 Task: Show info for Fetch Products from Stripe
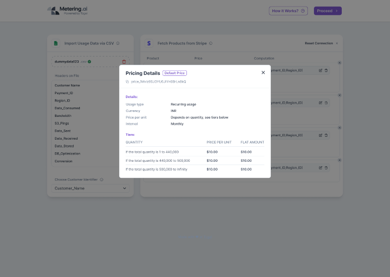(211, 43)
